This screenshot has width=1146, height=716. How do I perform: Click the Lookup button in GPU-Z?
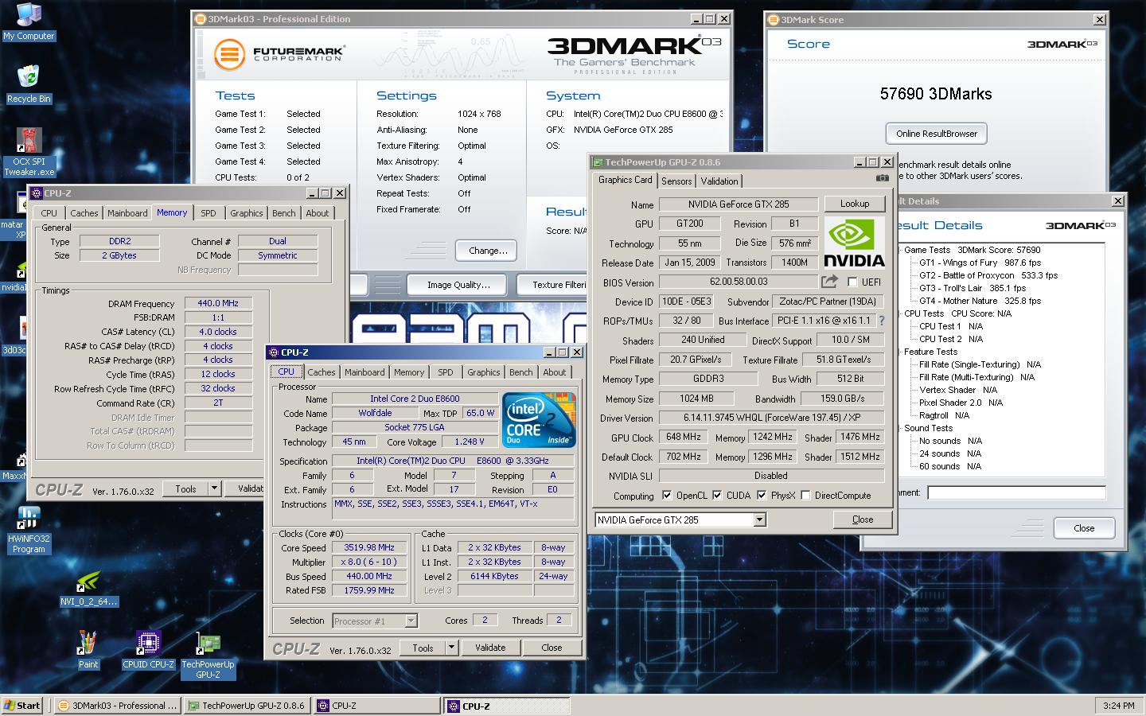(855, 204)
